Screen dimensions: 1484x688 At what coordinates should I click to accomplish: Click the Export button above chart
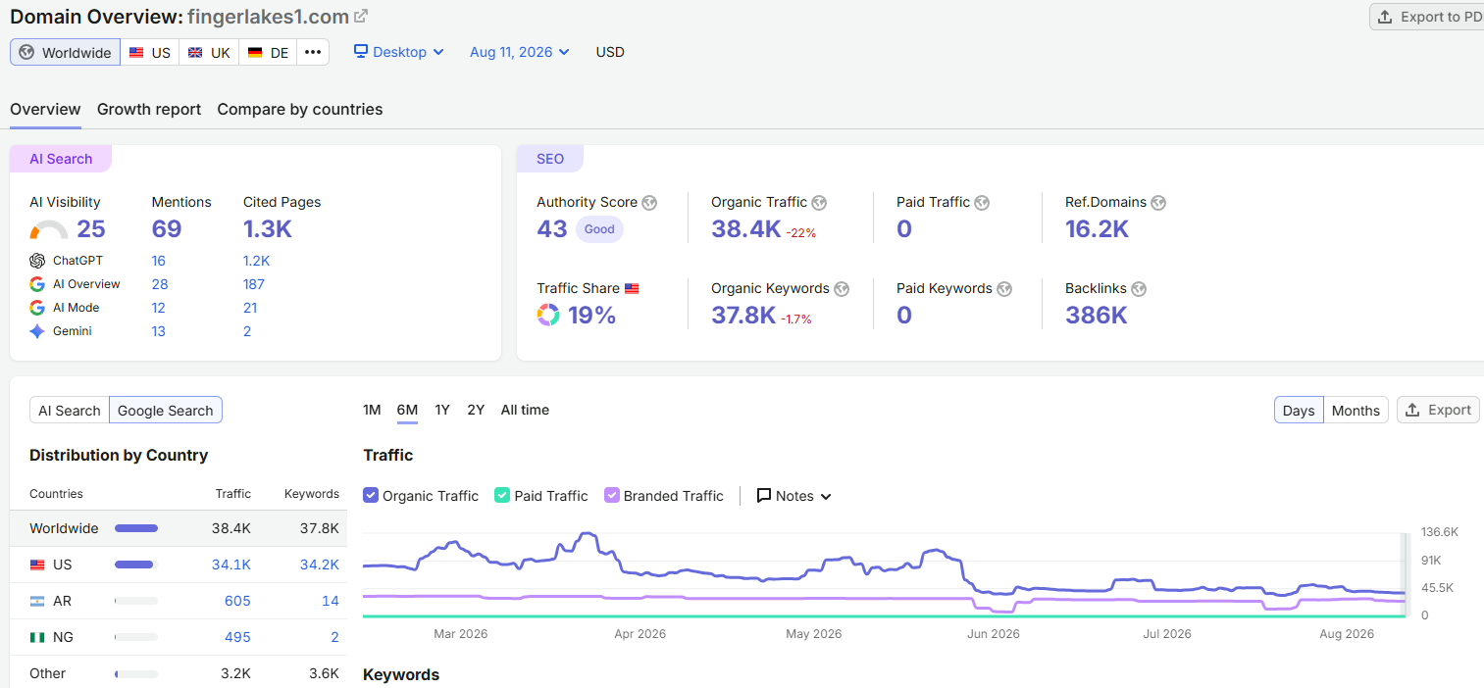pyautogui.click(x=1438, y=410)
